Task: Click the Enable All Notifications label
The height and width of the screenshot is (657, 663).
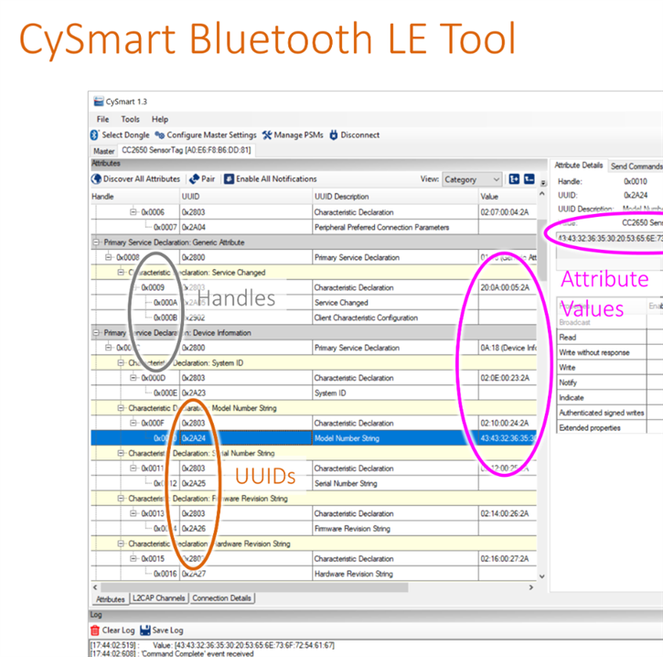Action: click(276, 179)
